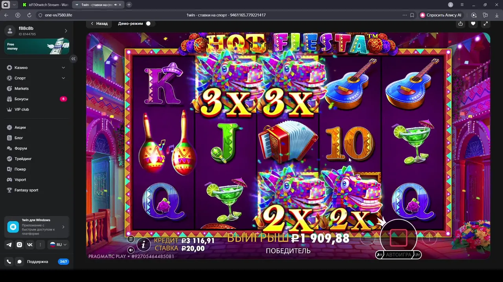
Task: Click the browser sound indicator icon
Action: tap(6, 5)
